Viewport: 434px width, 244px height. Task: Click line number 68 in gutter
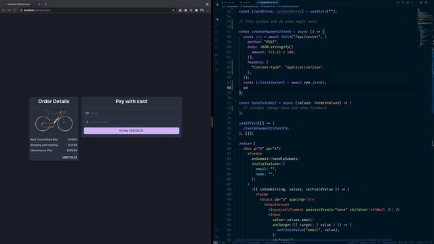coord(229,87)
